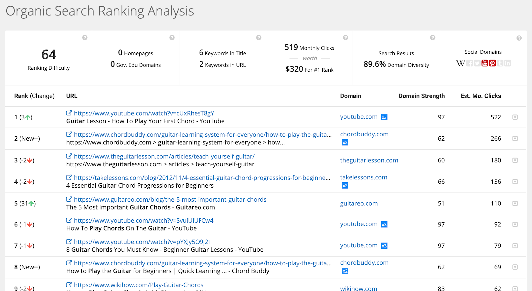532x291 pixels.
Task: Click takelessons.com domain link
Action: coord(364,177)
